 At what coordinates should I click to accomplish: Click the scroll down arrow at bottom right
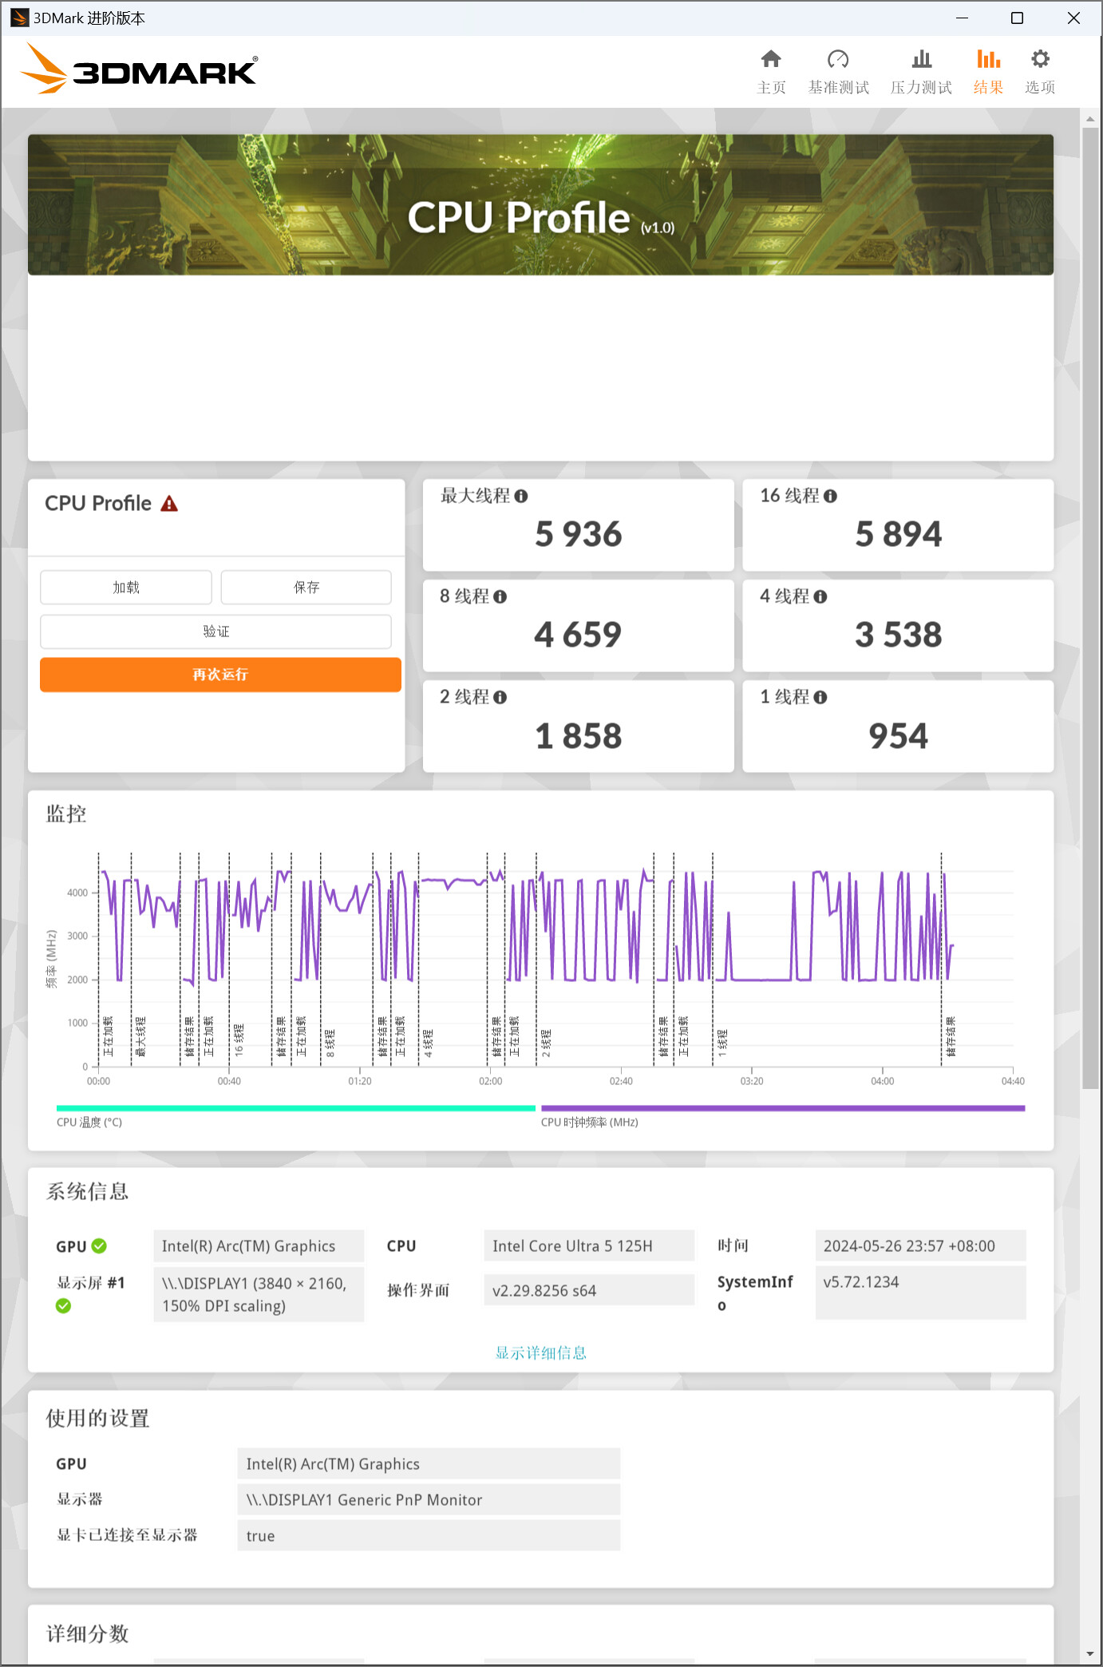click(1090, 1654)
